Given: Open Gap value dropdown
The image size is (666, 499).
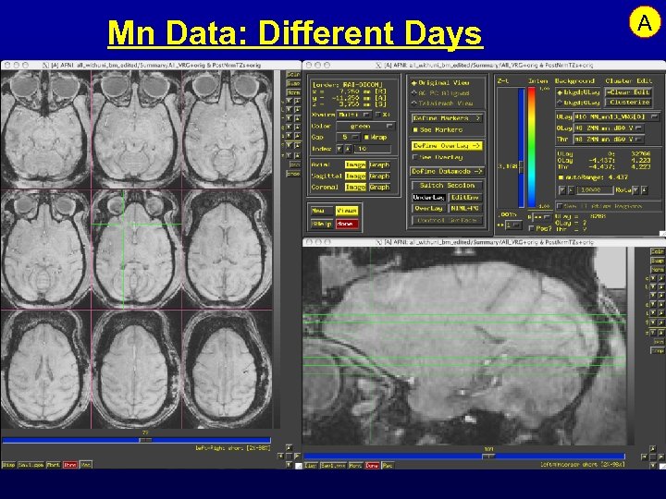Looking at the screenshot, I should pyautogui.click(x=349, y=137).
